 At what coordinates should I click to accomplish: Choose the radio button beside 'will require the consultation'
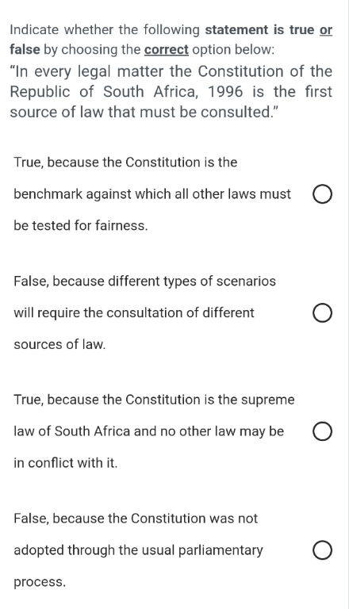coord(322,313)
